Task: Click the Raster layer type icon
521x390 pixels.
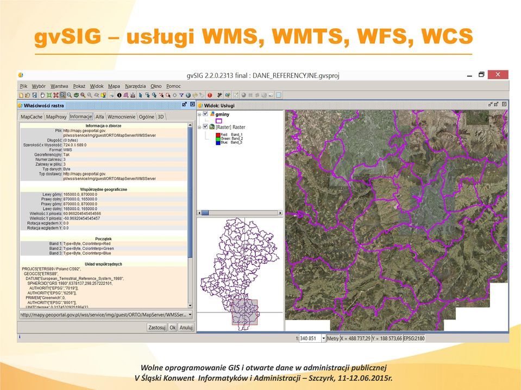Action: click(212, 127)
